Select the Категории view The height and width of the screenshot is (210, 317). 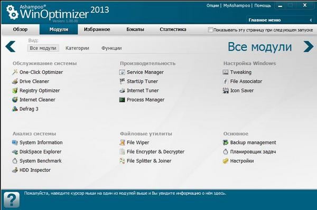77,48
